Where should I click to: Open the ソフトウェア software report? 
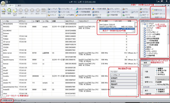[x=52, y=12]
